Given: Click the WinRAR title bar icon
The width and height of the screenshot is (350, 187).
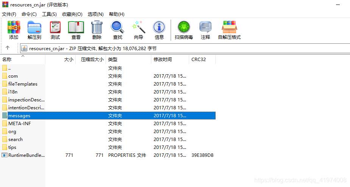Looking at the screenshot, I should coord(5,5).
